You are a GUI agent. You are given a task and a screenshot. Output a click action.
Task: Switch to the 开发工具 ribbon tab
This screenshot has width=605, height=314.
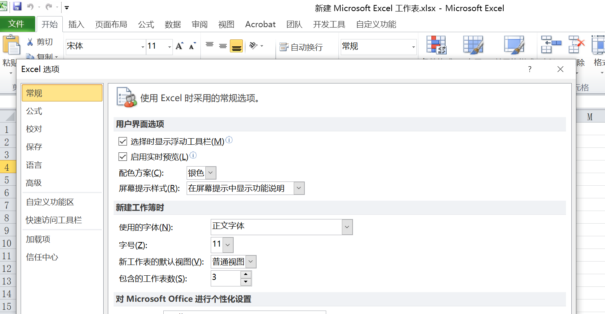pos(329,25)
